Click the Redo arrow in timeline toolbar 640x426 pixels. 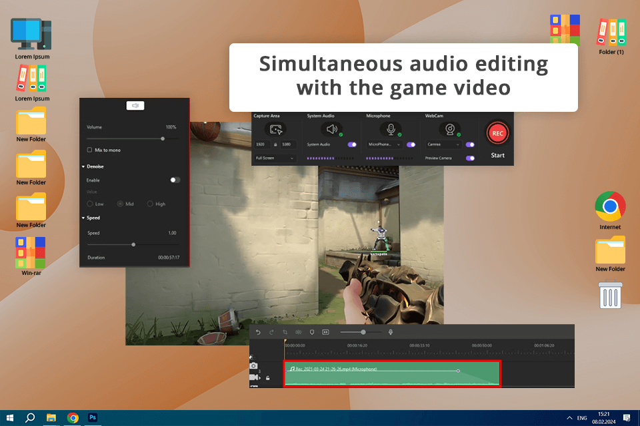[x=271, y=332]
